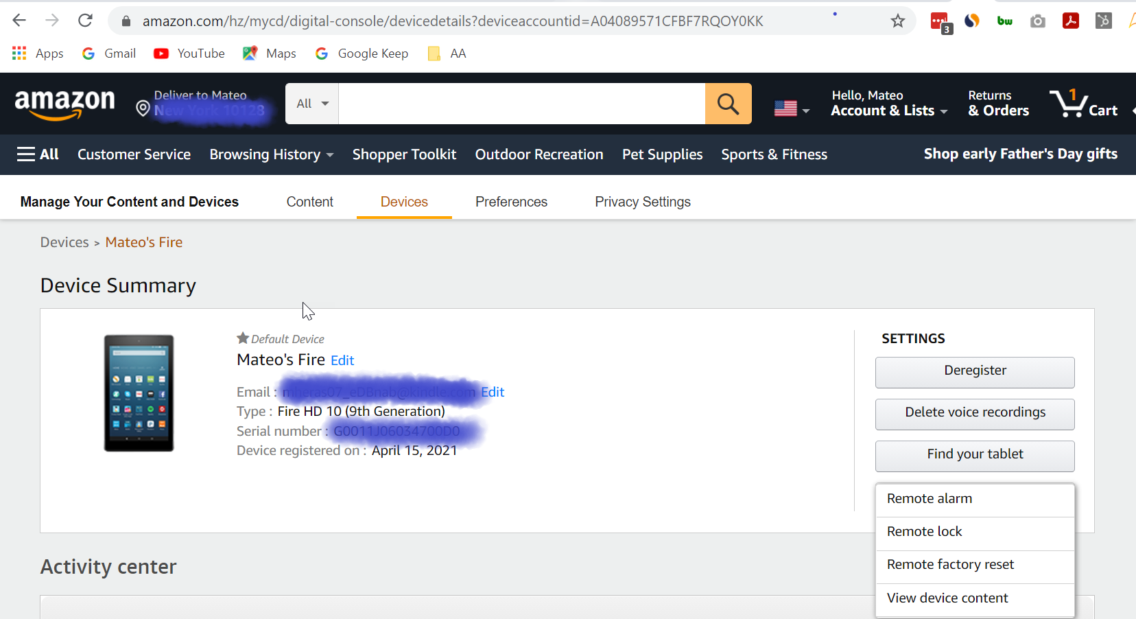Open the shopping cart
Viewport: 1136px width, 619px height.
[x=1084, y=104]
